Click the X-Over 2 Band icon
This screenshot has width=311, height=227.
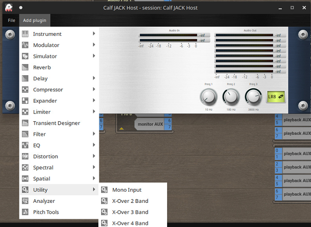click(x=104, y=201)
